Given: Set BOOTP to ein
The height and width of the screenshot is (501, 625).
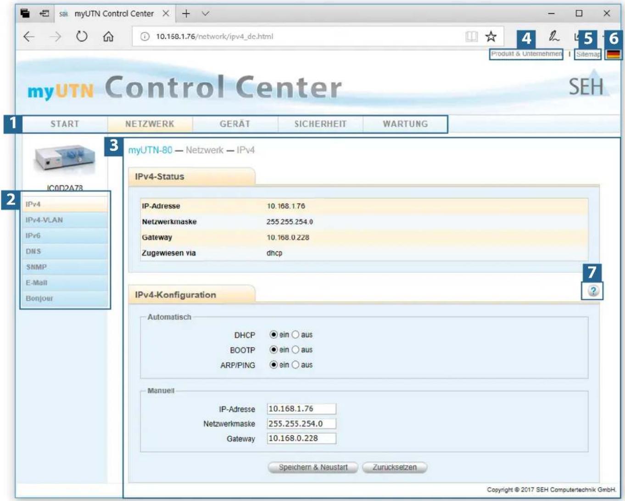Looking at the screenshot, I should 273,350.
